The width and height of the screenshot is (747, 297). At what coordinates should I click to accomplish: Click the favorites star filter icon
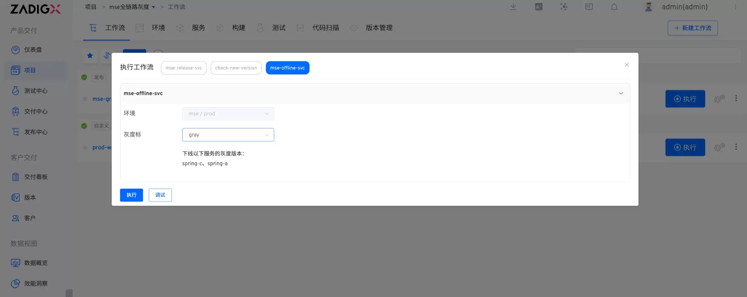pyautogui.click(x=90, y=55)
